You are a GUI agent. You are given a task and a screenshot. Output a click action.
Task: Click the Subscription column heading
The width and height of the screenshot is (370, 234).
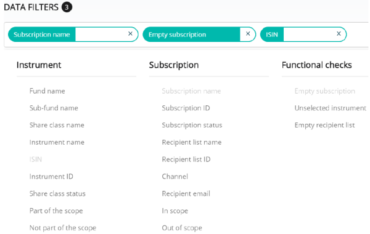[174, 65]
